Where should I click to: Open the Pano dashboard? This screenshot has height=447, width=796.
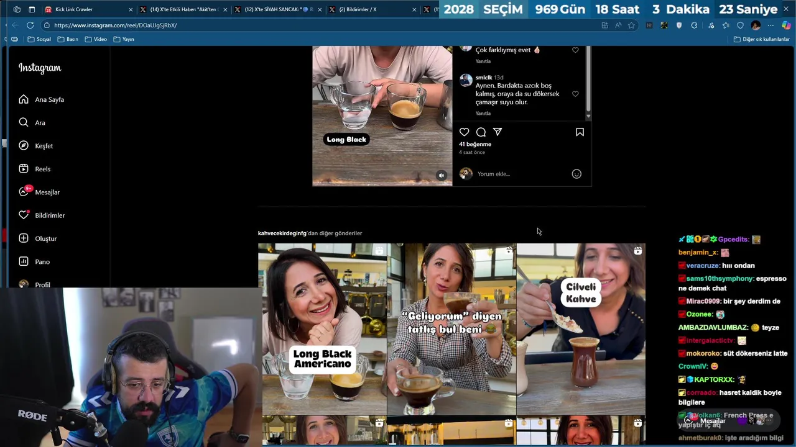point(34,261)
